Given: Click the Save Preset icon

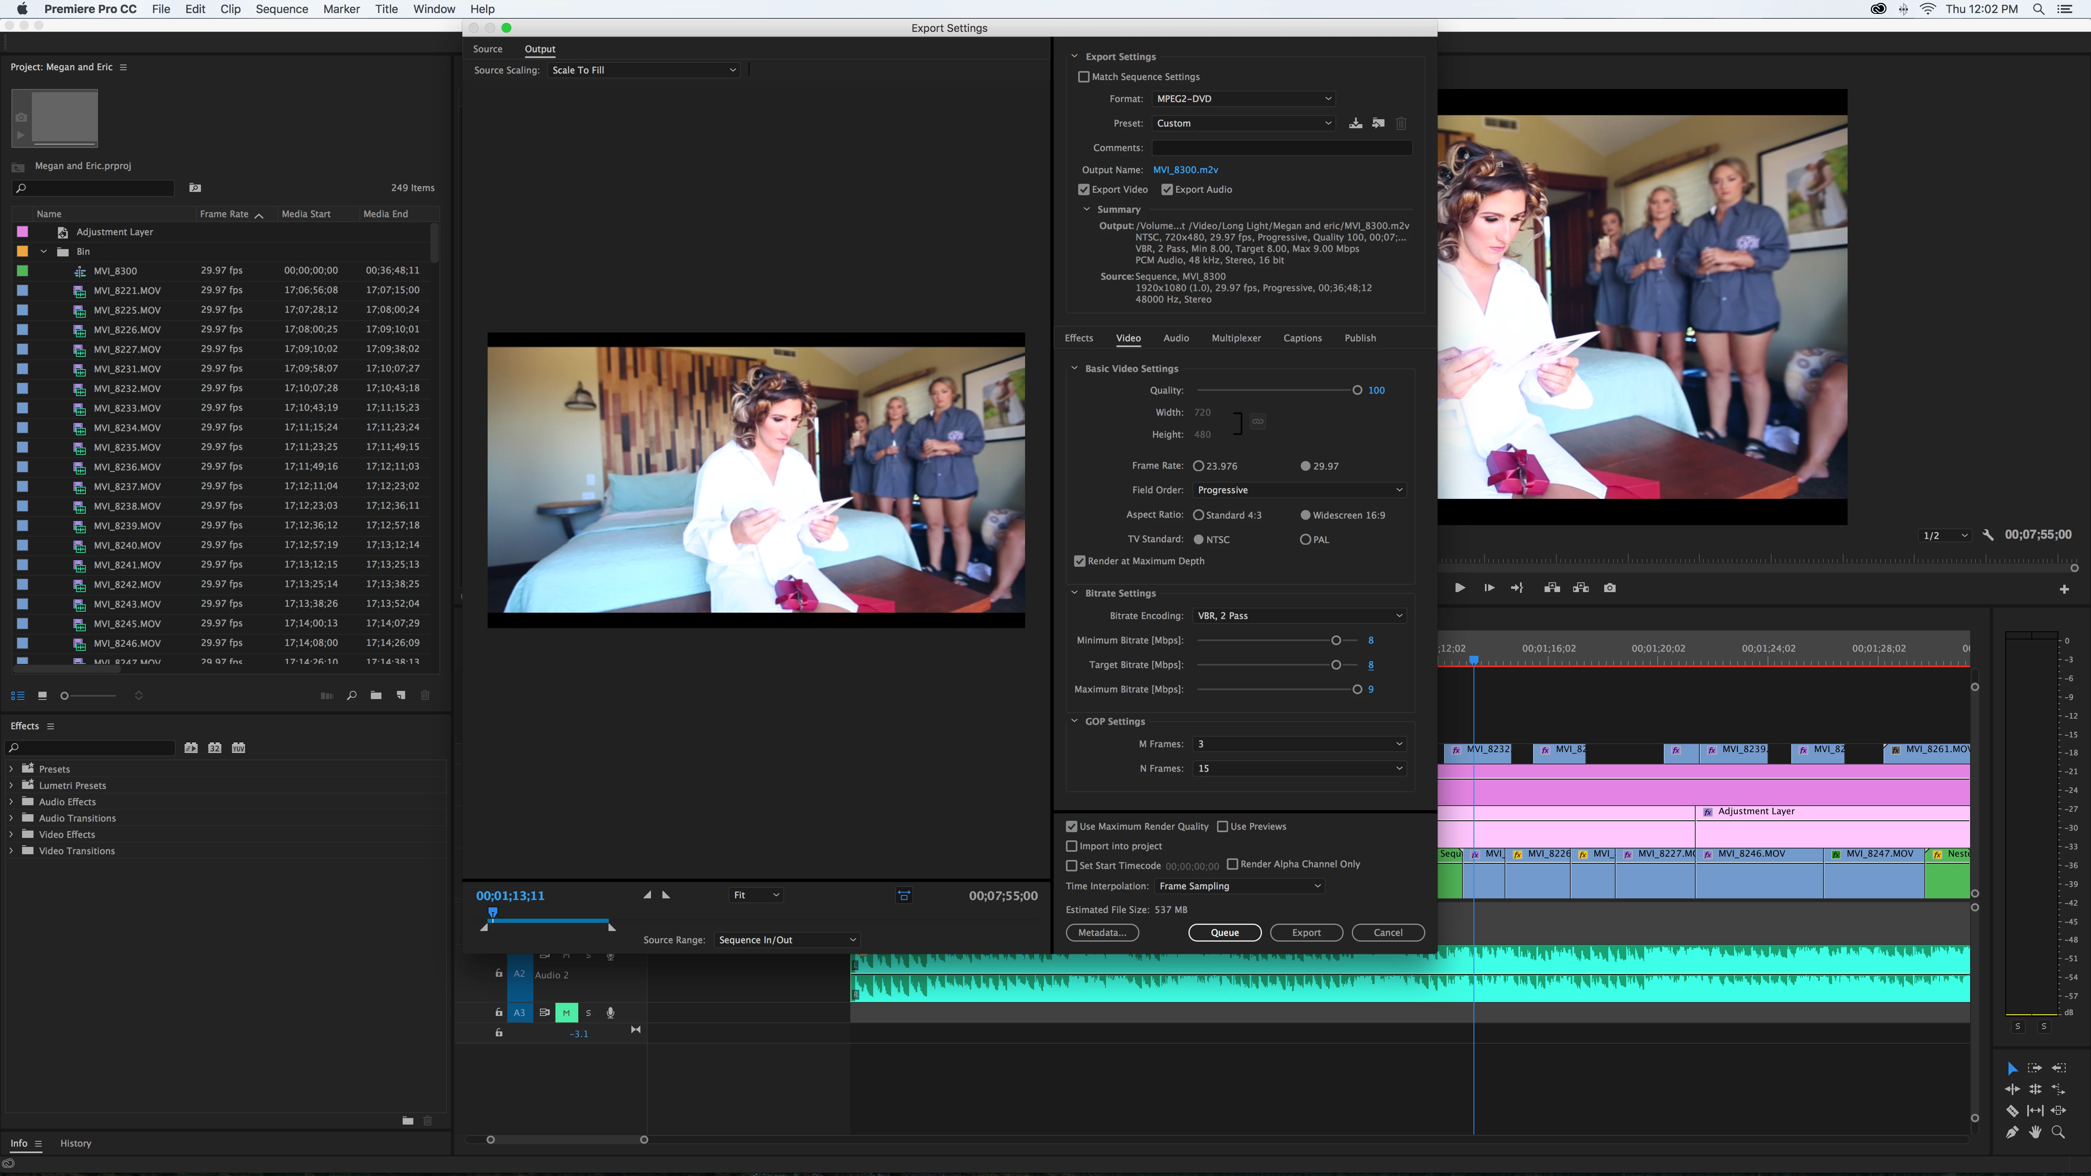Looking at the screenshot, I should tap(1355, 123).
